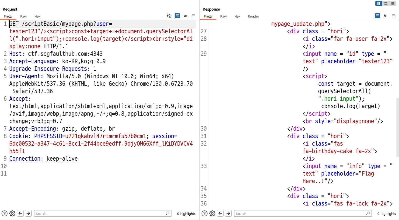Click the session cookie name
Screen dimensions: 400x220
coord(163,136)
